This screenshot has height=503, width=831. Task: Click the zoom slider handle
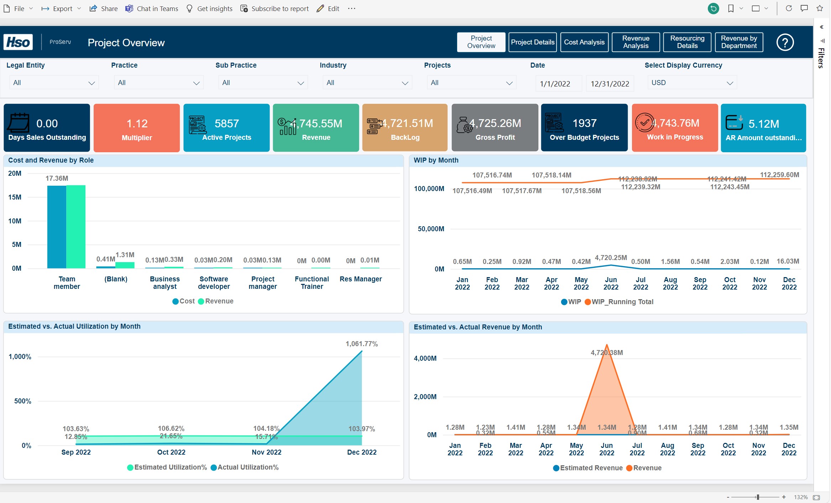[758, 497]
